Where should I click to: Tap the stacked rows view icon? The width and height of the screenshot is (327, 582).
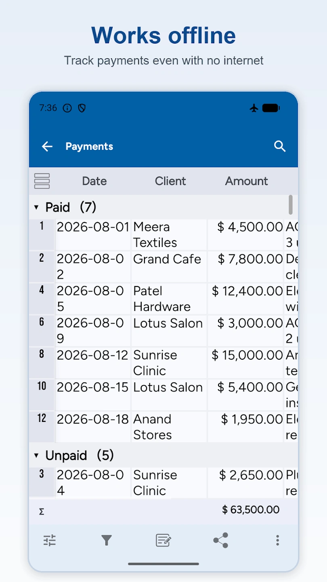pyautogui.click(x=42, y=181)
